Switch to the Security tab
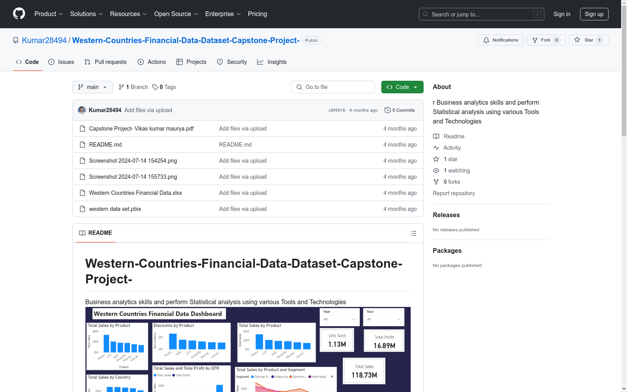This screenshot has width=627, height=392. coord(232,62)
